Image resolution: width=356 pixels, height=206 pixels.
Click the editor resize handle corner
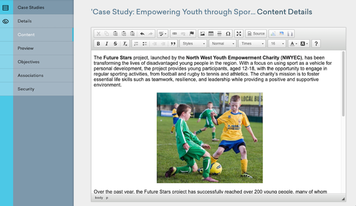[343, 199]
